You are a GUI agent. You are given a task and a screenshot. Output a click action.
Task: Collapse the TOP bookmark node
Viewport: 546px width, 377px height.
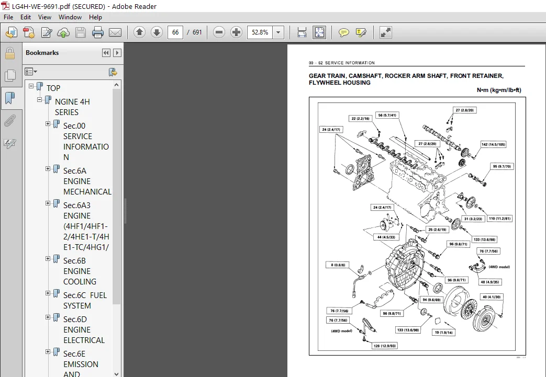(31, 86)
